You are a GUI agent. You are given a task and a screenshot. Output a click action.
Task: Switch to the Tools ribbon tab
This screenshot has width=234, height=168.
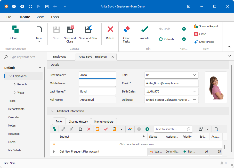coord(55,17)
